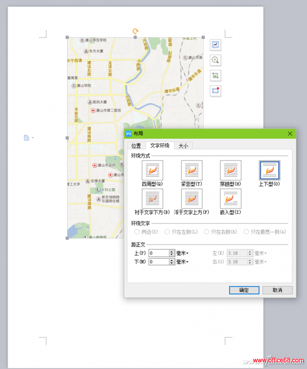Open the 毫米 unit dropdown for 右(G)
Viewport: 307px width, 369px height.
click(260, 262)
